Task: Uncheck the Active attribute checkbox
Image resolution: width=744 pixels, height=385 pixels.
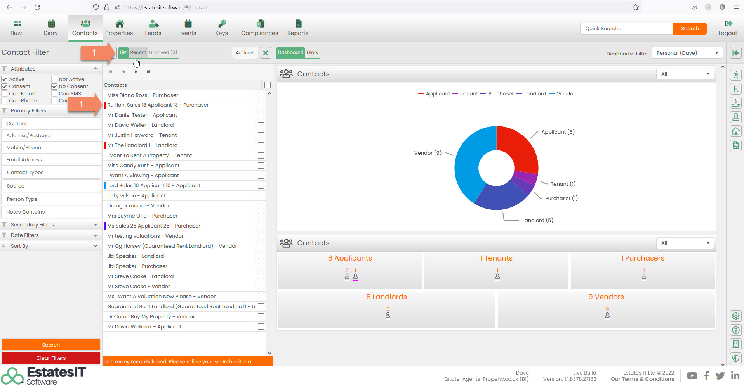Action: pyautogui.click(x=5, y=79)
